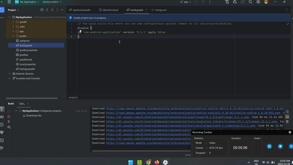
Task: Open Recording Toolbar settings gear
Action: [290, 132]
